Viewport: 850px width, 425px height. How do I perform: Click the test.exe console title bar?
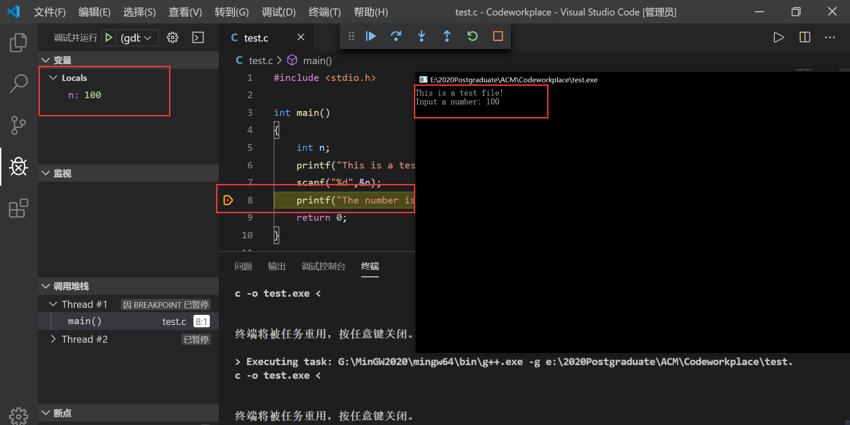point(632,80)
